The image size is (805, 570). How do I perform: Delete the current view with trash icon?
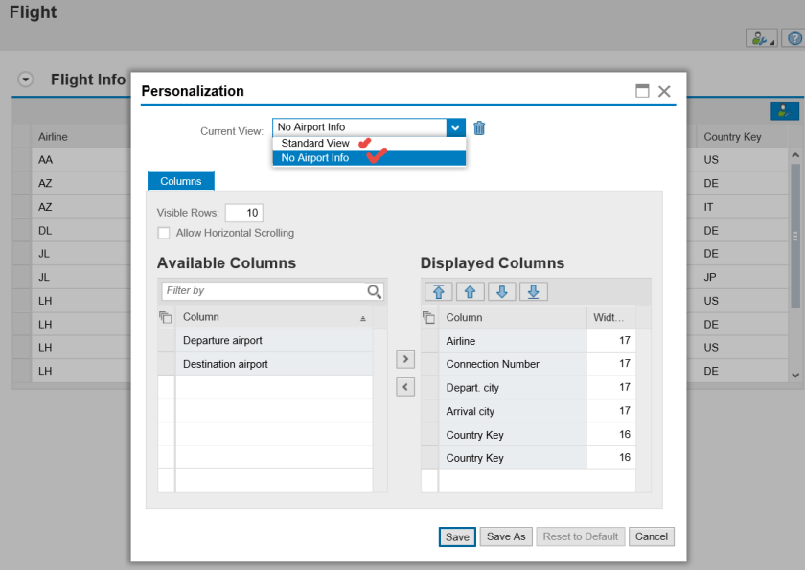click(479, 127)
